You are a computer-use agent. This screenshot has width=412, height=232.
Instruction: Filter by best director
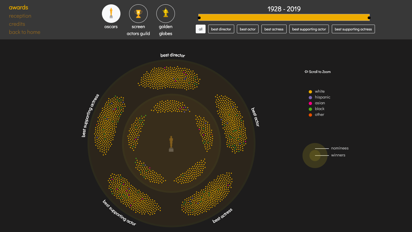[221, 29]
